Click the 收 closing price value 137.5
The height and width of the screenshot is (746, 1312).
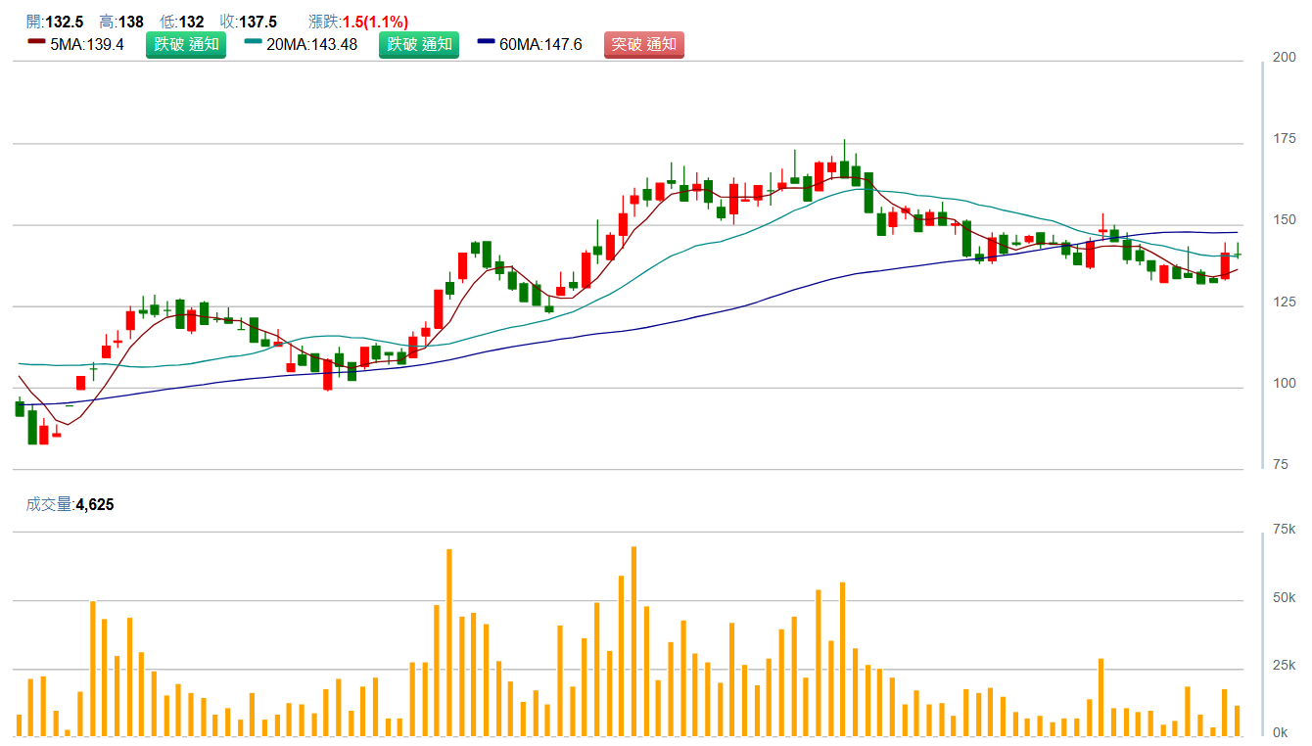258,22
